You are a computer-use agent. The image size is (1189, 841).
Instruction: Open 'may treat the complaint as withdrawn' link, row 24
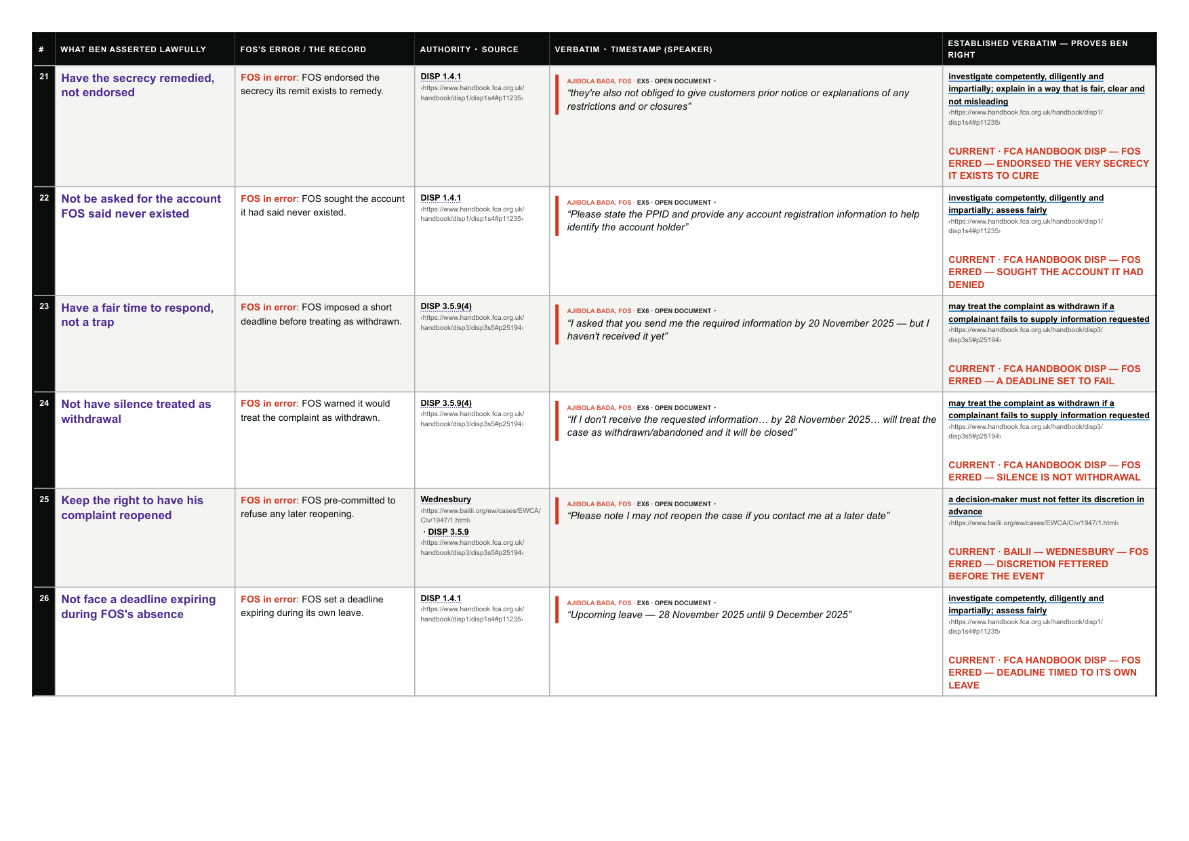click(x=1049, y=409)
